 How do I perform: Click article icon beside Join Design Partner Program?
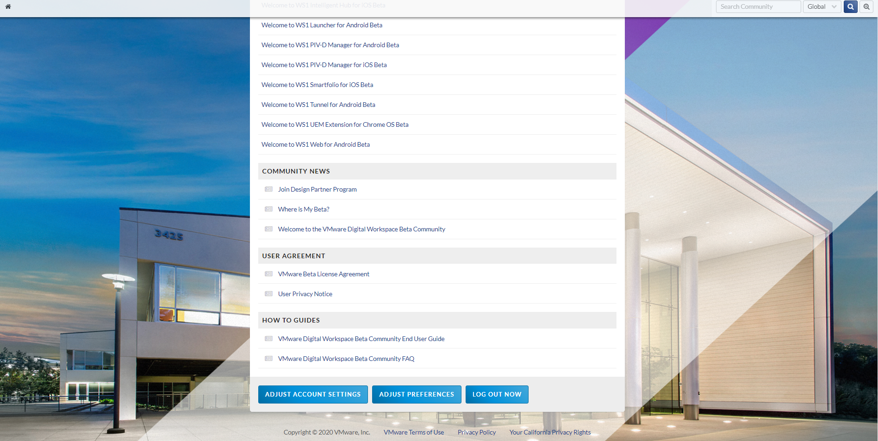pyautogui.click(x=268, y=189)
